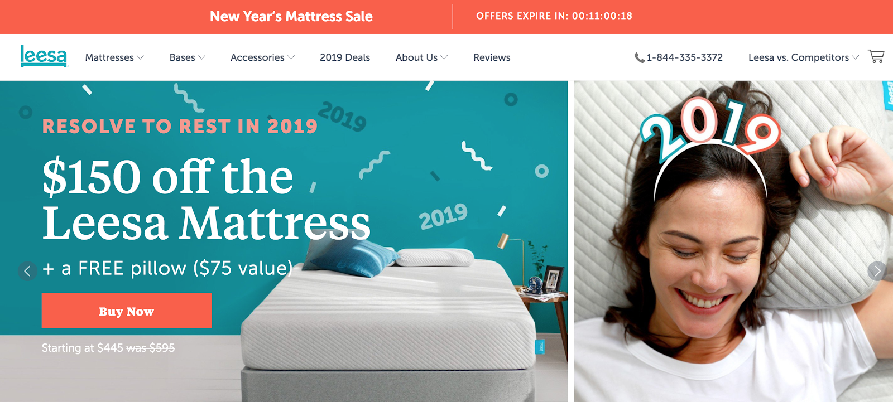Viewport: 893px width, 402px height.
Task: Expand the About Us menu
Action: point(421,57)
